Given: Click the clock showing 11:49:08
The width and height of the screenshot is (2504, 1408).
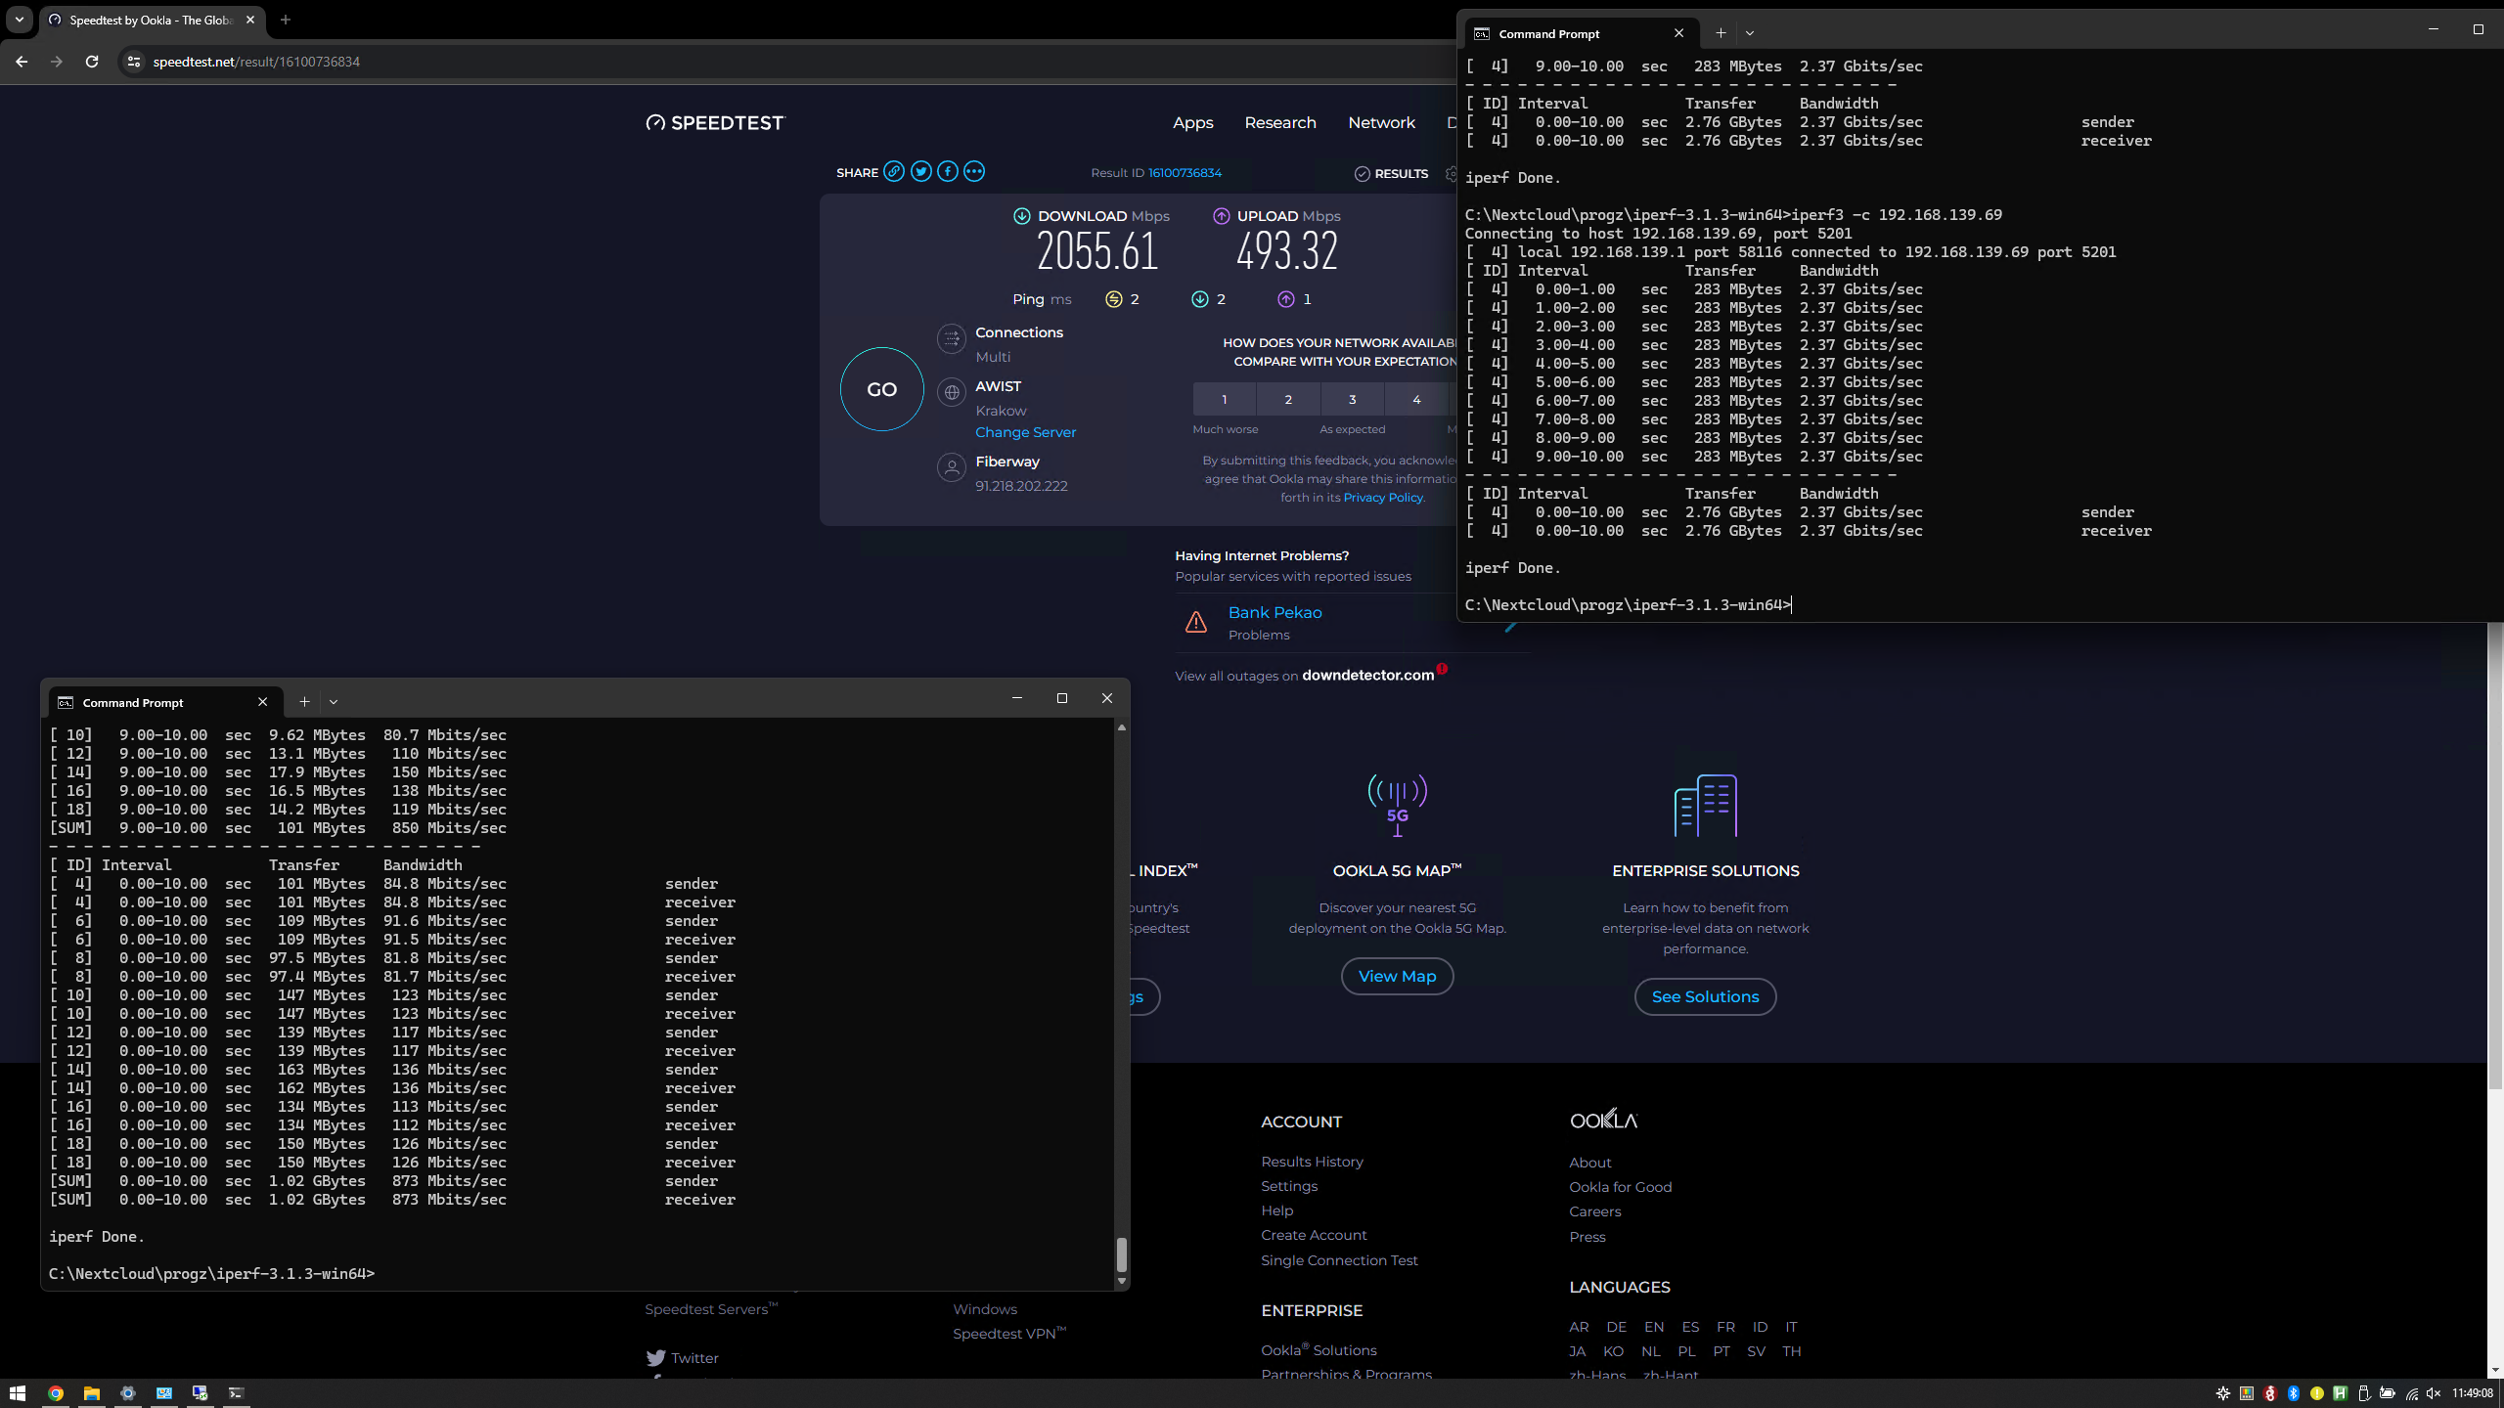Looking at the screenshot, I should click(x=2472, y=1393).
